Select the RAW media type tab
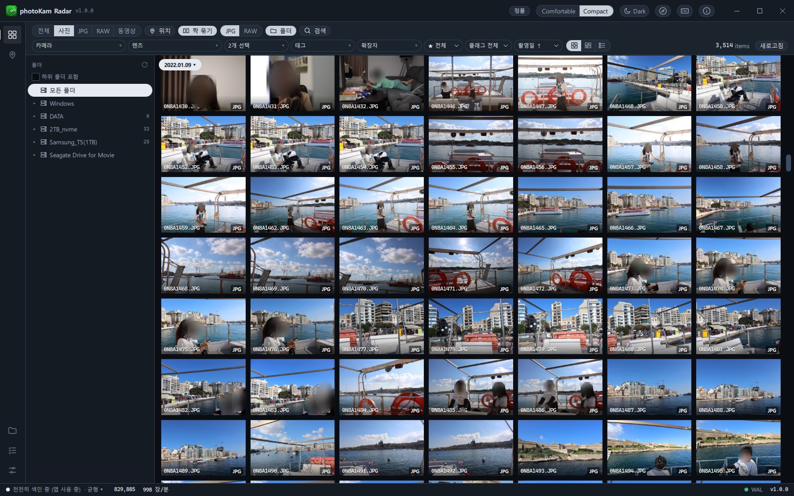The width and height of the screenshot is (794, 496). pos(103,31)
